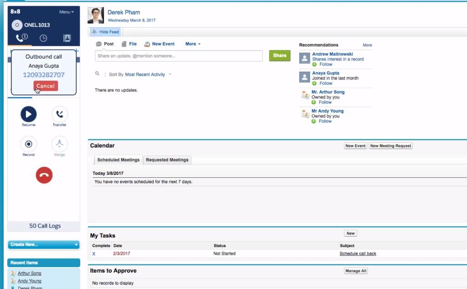
Task: Click Derek Pham profile photo
Action: pyautogui.click(x=96, y=15)
